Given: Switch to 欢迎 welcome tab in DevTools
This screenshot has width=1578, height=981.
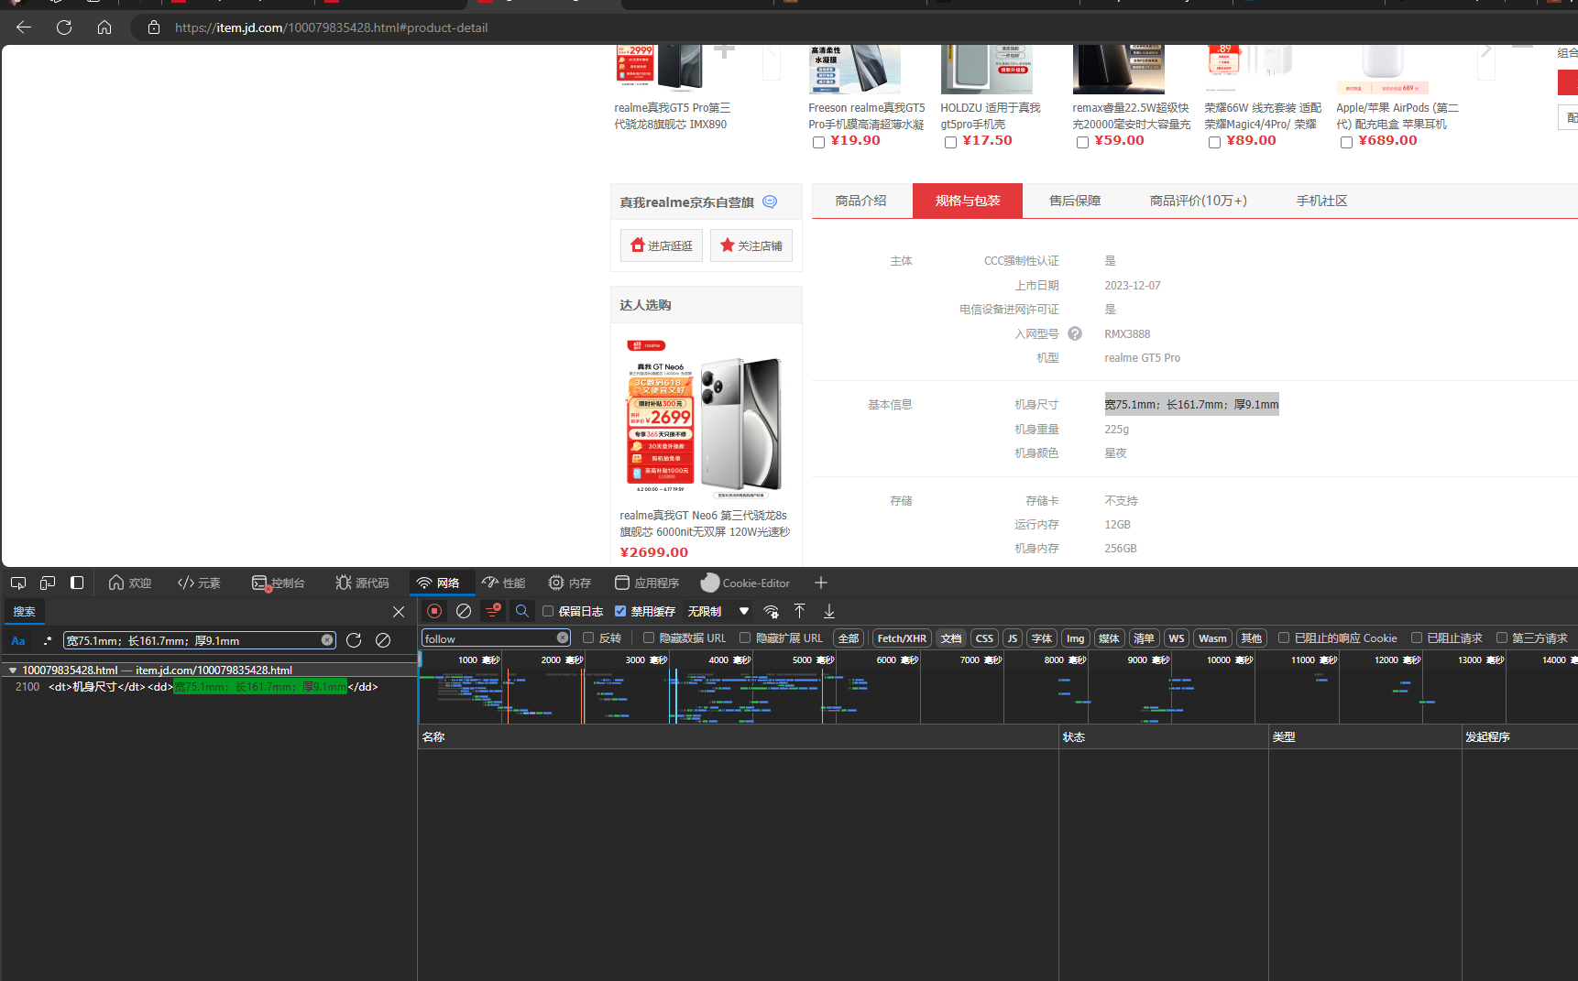Looking at the screenshot, I should (x=130, y=583).
